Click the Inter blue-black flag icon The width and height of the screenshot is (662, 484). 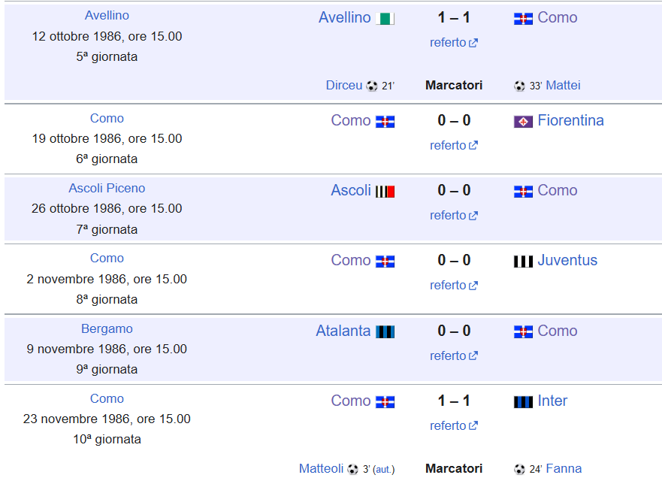(523, 402)
